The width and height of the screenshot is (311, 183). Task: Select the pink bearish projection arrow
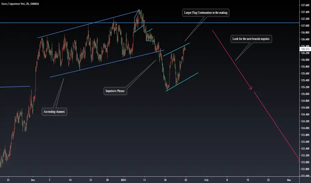point(232,60)
